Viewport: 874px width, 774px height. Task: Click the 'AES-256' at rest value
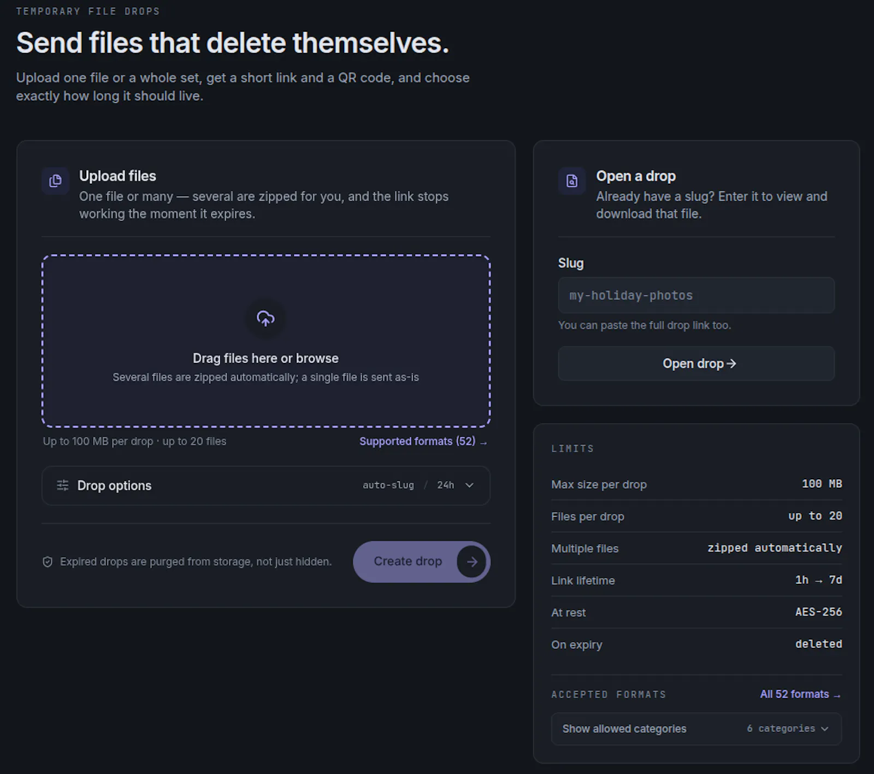(x=818, y=612)
